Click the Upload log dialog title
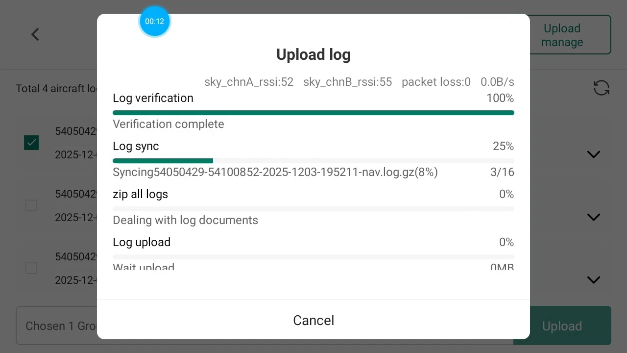627x353 pixels. 313,54
